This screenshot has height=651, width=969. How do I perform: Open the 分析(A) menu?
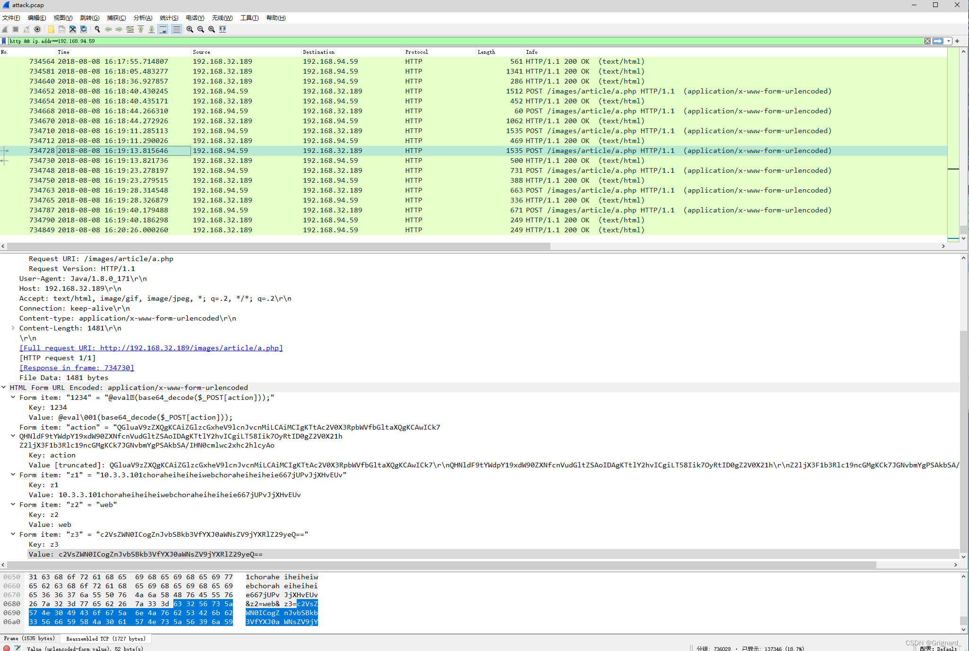point(143,18)
